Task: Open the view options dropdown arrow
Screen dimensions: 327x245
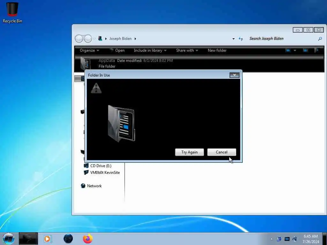Action: pyautogui.click(x=295, y=50)
